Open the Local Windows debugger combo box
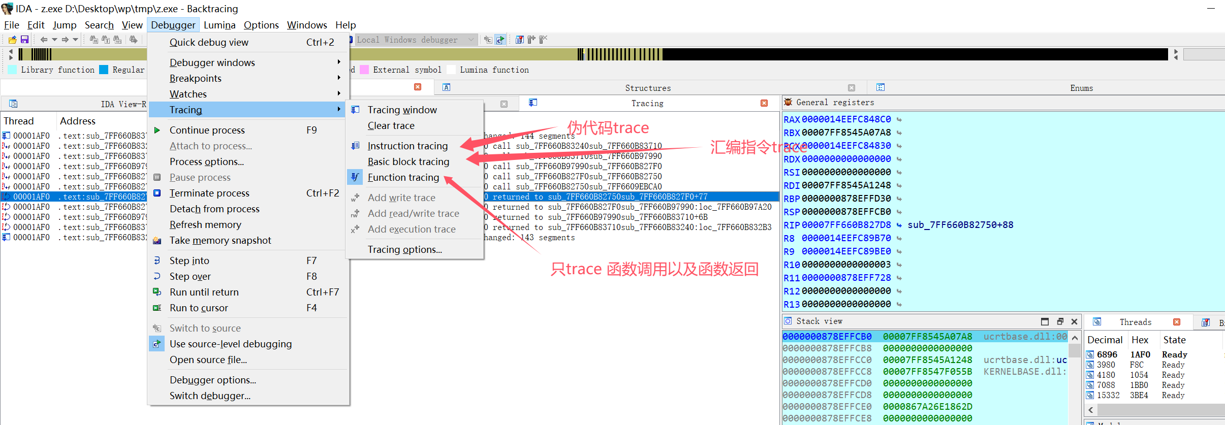The image size is (1225, 425). pos(416,40)
